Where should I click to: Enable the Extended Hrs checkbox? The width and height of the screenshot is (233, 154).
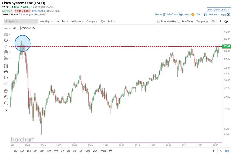159,21
